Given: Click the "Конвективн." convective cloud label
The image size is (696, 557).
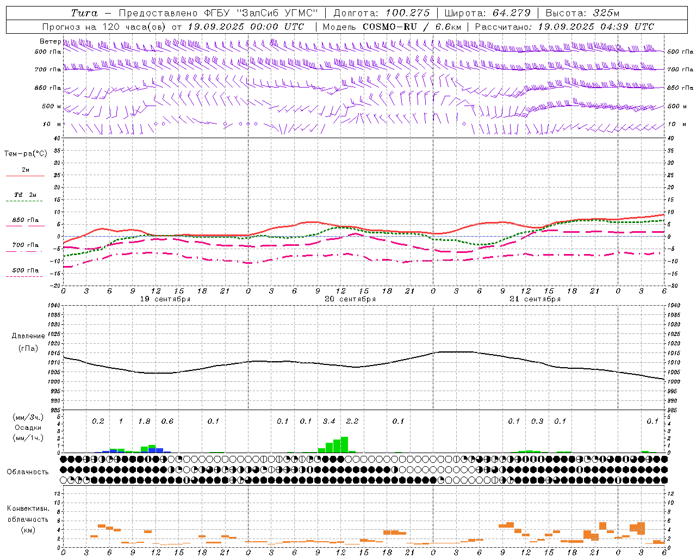Looking at the screenshot, I should click(x=28, y=509).
